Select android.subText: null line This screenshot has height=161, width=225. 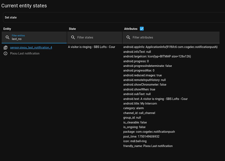[x=137, y=94]
